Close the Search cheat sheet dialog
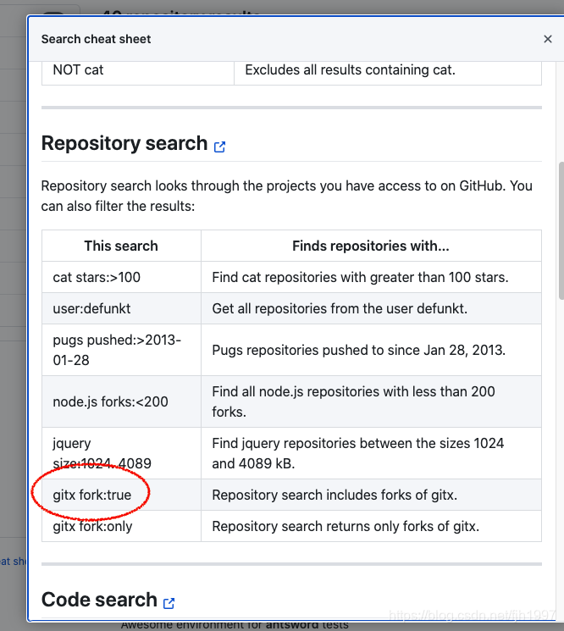 pos(547,39)
